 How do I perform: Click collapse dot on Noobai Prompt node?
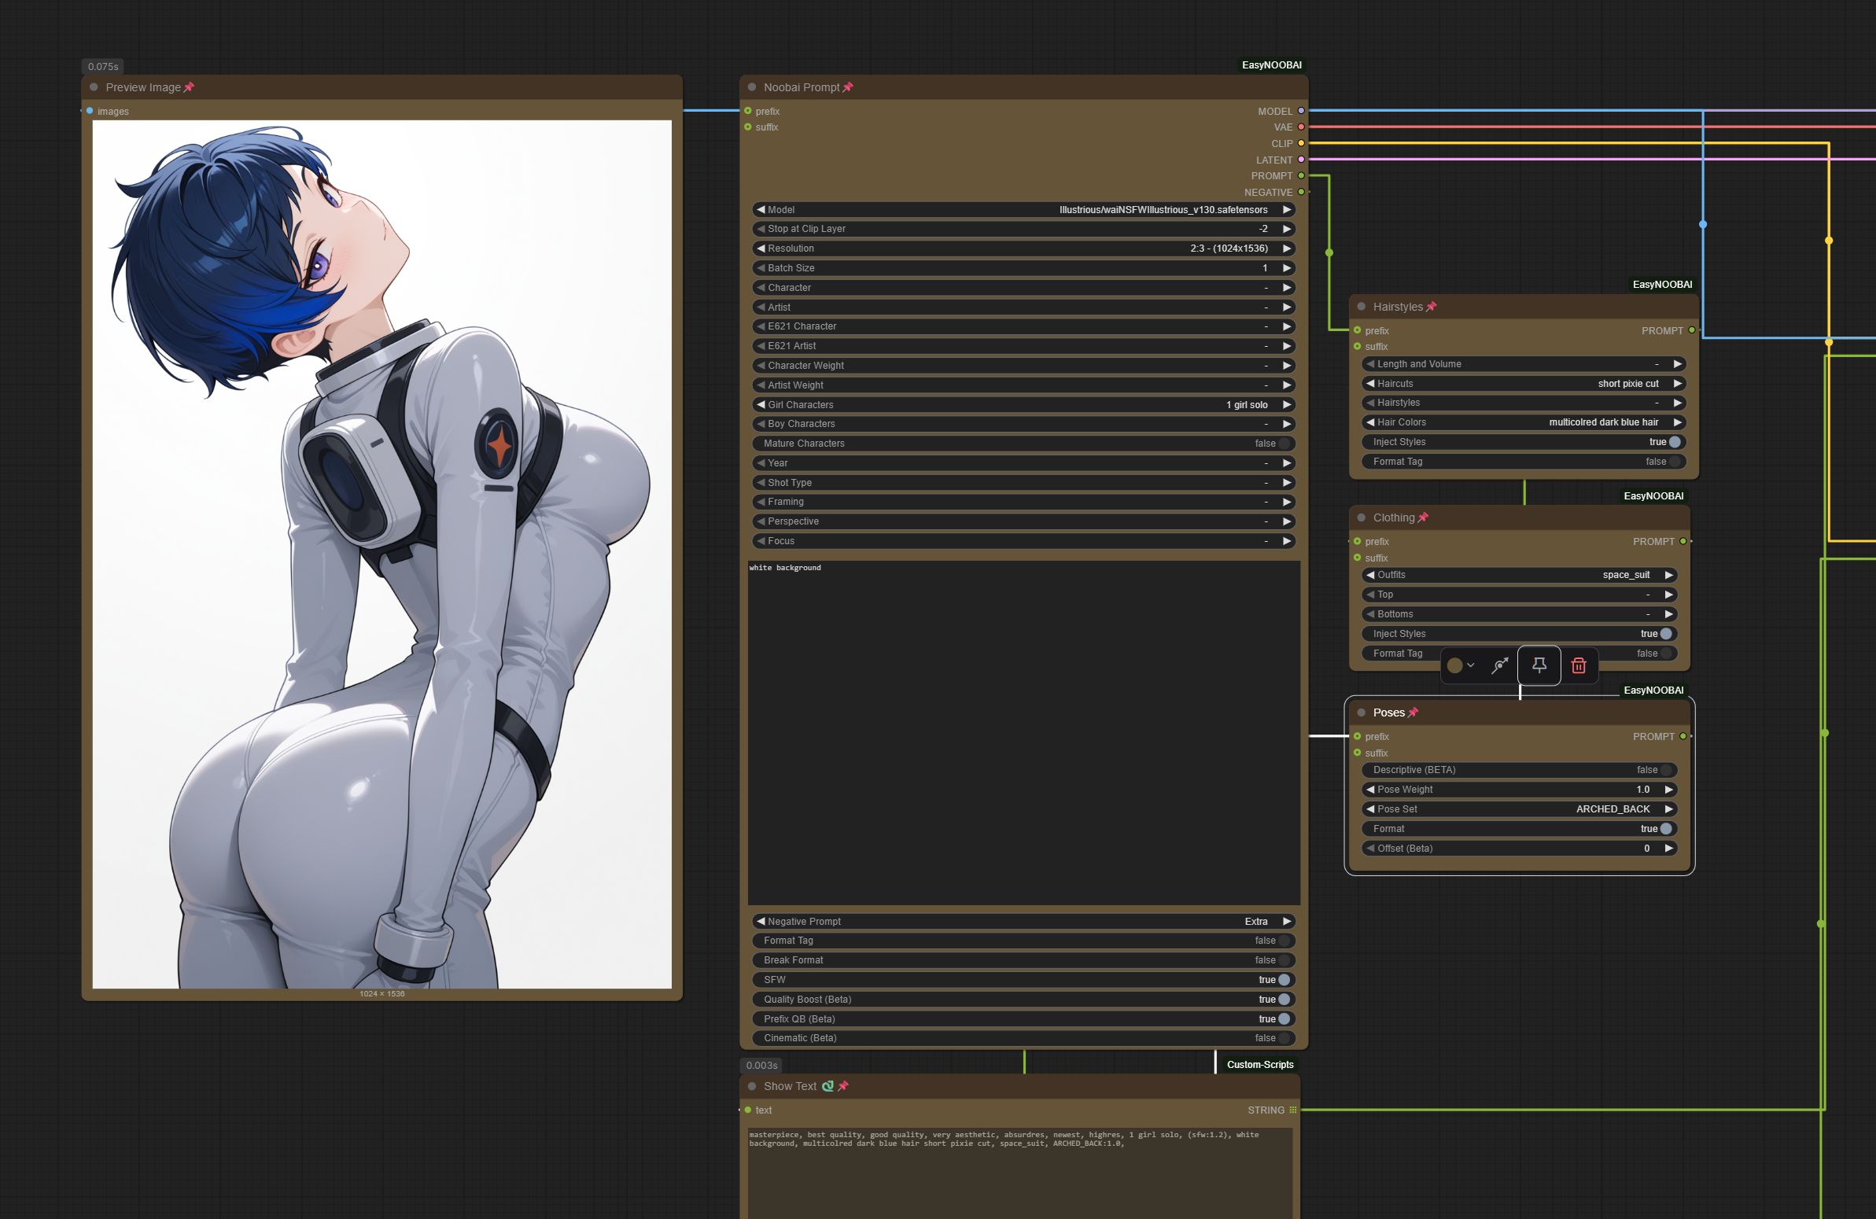point(752,87)
